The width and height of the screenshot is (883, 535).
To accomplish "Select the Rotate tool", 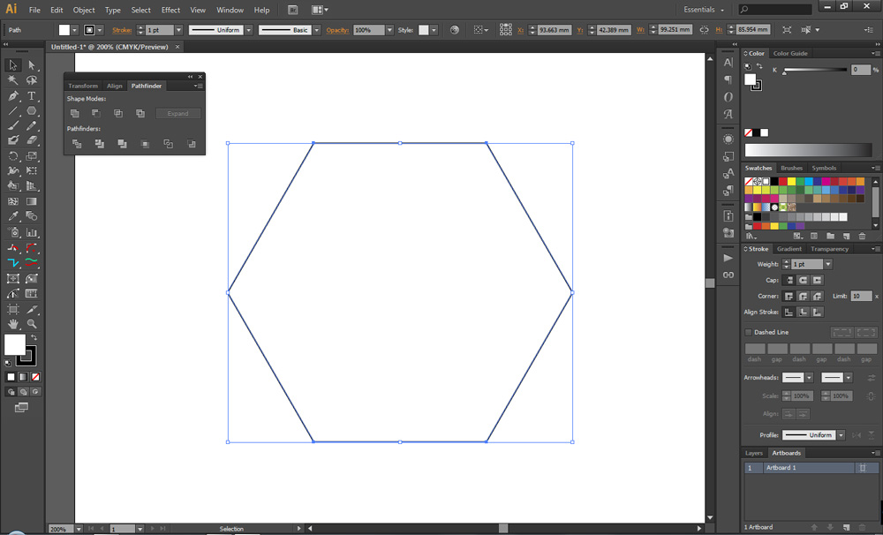I will coord(13,156).
